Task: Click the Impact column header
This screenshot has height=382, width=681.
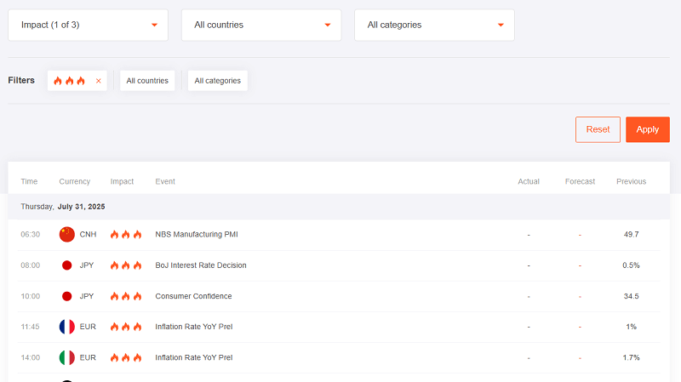Action: click(x=122, y=181)
